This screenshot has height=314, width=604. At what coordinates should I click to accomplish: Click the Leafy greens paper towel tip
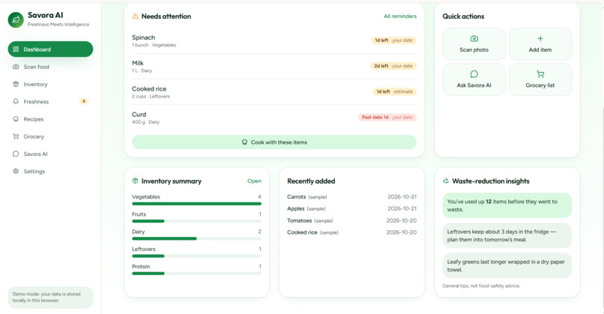[x=507, y=265]
